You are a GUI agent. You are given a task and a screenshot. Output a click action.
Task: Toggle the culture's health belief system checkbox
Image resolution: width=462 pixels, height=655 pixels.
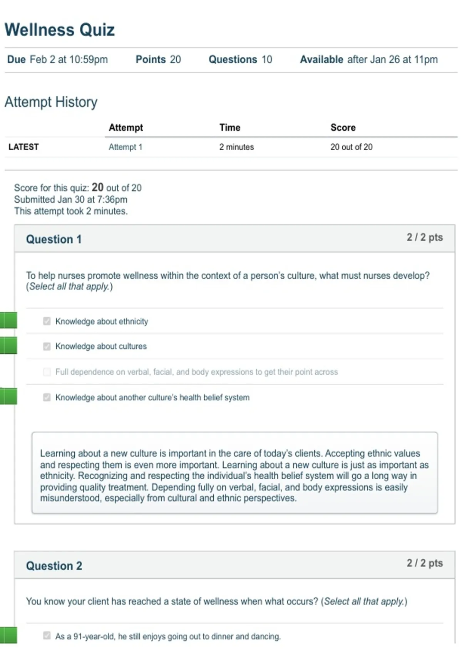click(47, 397)
